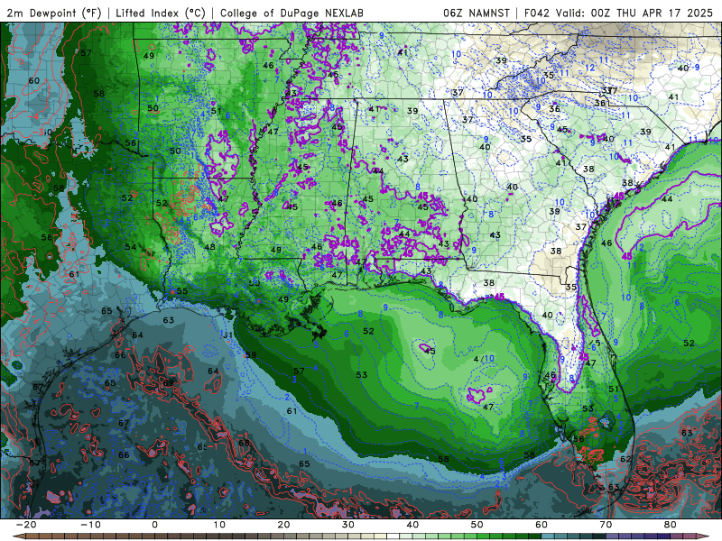The image size is (722, 541).
Task: Click the "F042" forecast hour text
Action: pos(537,13)
